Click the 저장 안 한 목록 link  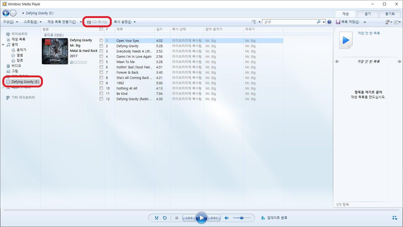(369, 33)
